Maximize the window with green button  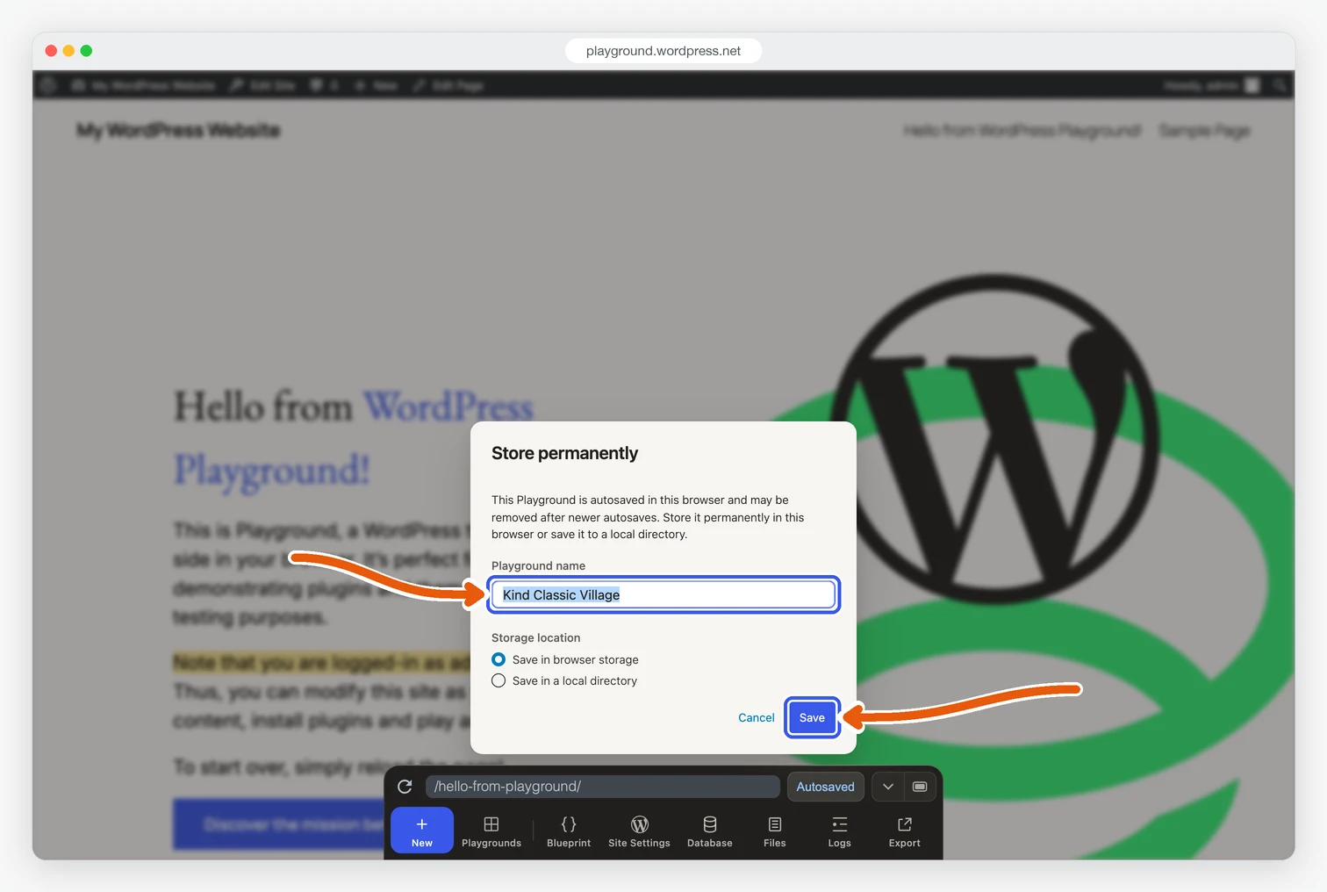86,51
